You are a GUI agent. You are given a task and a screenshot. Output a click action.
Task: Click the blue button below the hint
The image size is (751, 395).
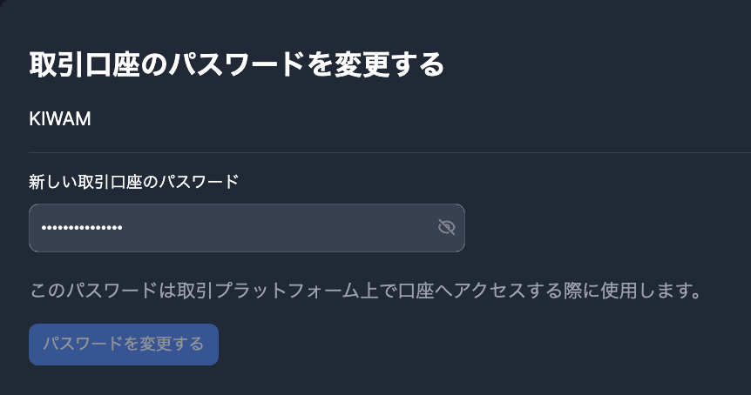coord(123,345)
